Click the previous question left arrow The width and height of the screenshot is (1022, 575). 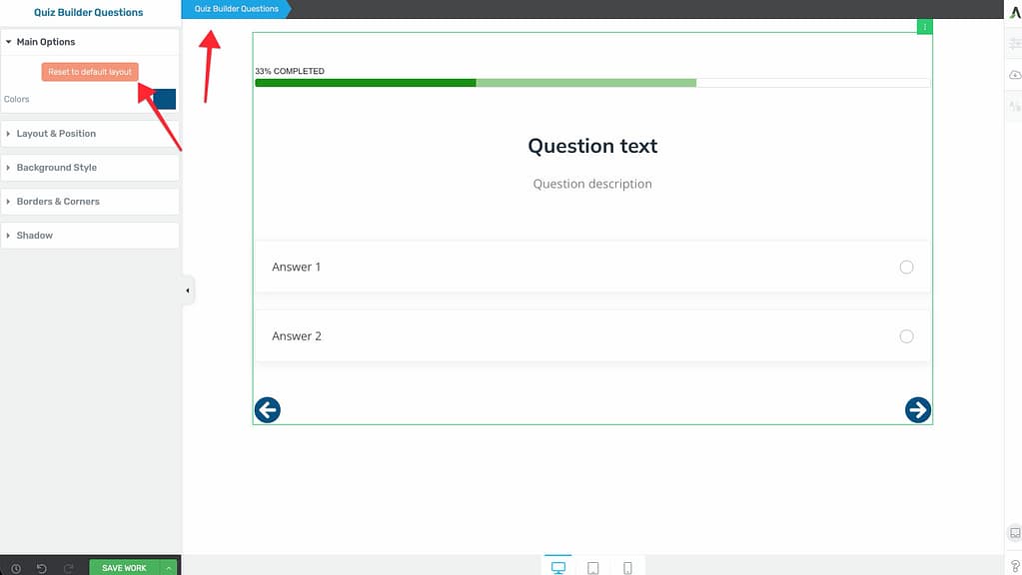click(268, 409)
